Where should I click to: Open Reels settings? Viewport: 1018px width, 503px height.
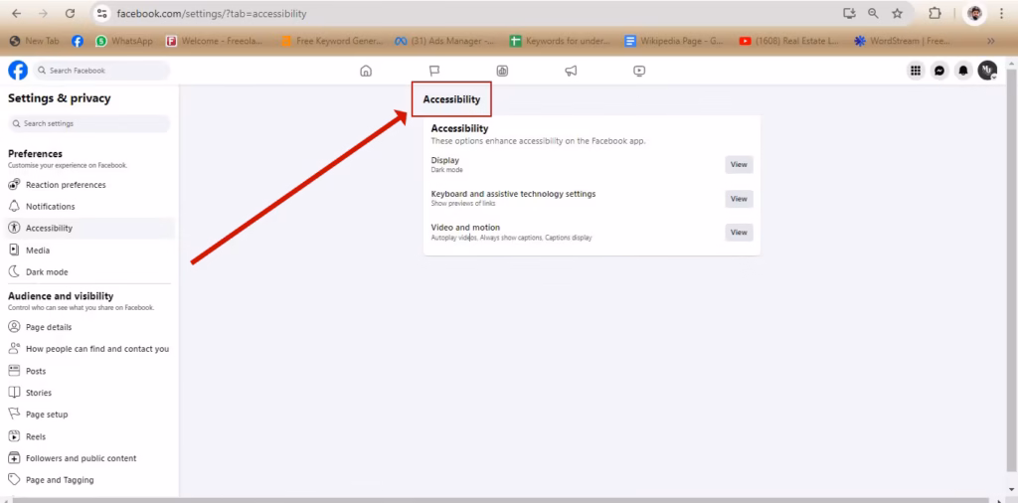[x=90, y=436]
